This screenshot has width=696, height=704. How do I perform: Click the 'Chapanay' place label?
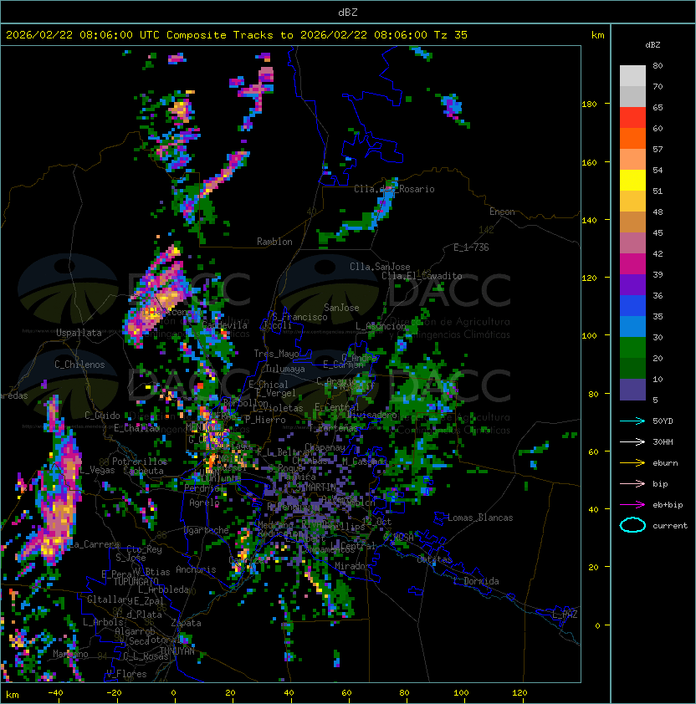[x=325, y=447]
